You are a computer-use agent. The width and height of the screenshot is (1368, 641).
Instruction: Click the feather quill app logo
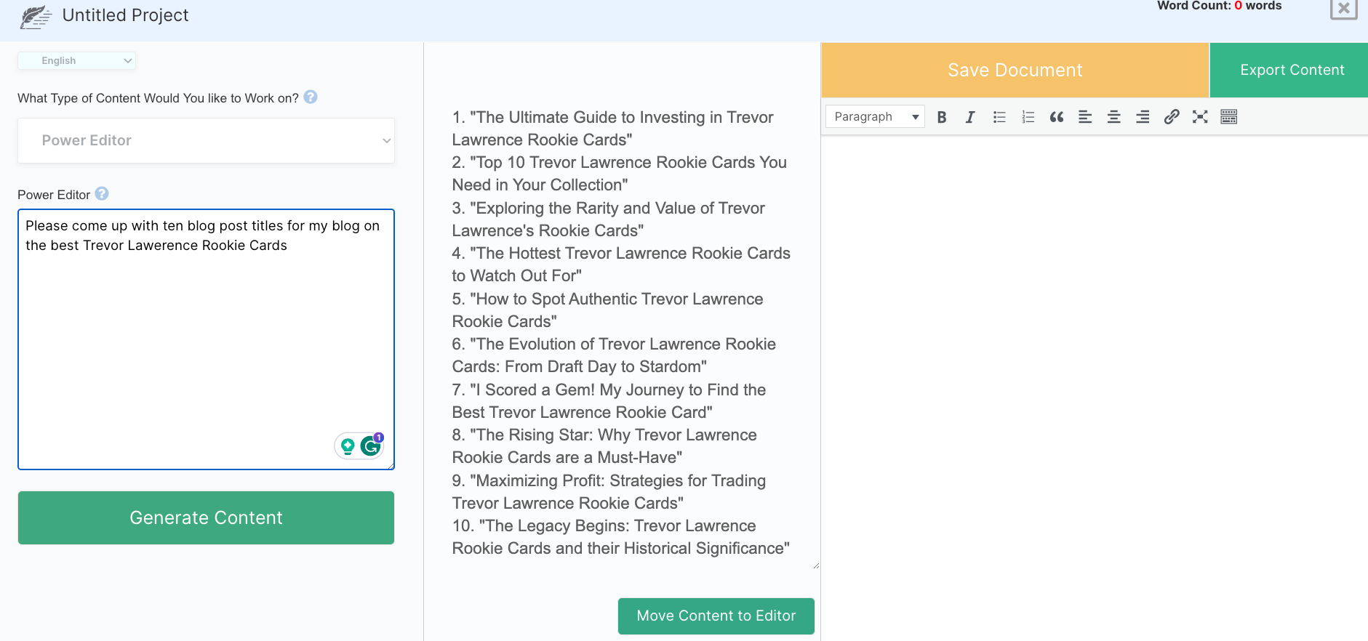[36, 17]
